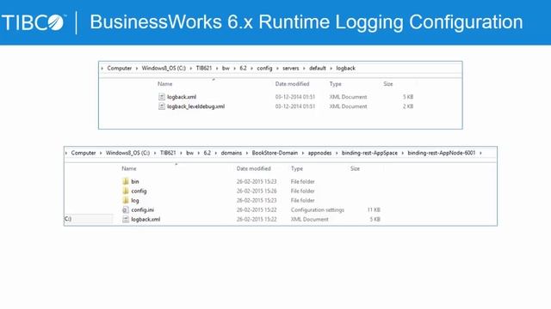Sort by Date modified in bottom window
Viewport: 551px width, 309px height.
(x=253, y=168)
